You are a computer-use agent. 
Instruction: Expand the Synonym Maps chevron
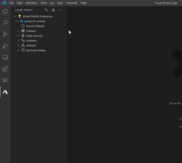pyautogui.click(x=18, y=50)
